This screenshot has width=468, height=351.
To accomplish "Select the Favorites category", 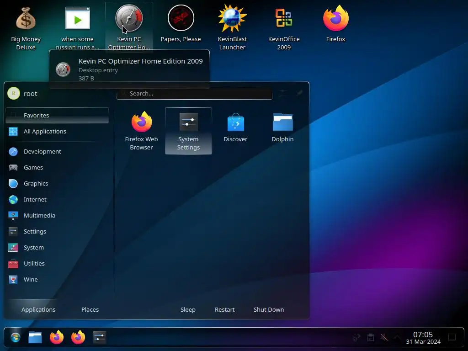I will (x=57, y=115).
